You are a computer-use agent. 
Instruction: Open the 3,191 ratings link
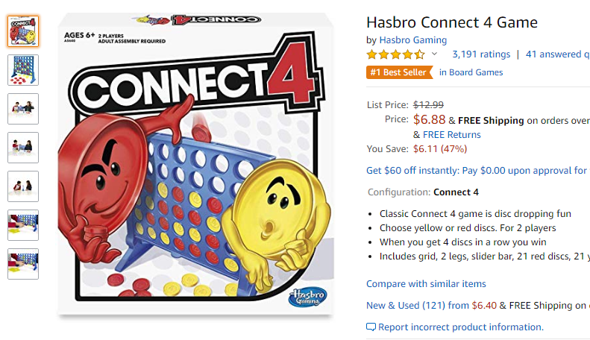(x=481, y=54)
